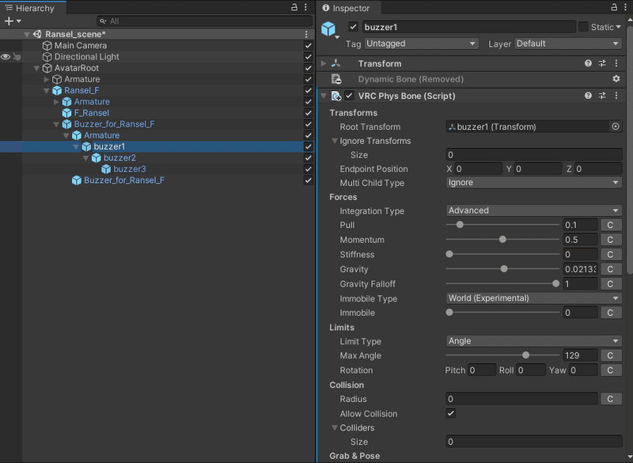Open the Ransel_scene options dots menu

(x=307, y=34)
